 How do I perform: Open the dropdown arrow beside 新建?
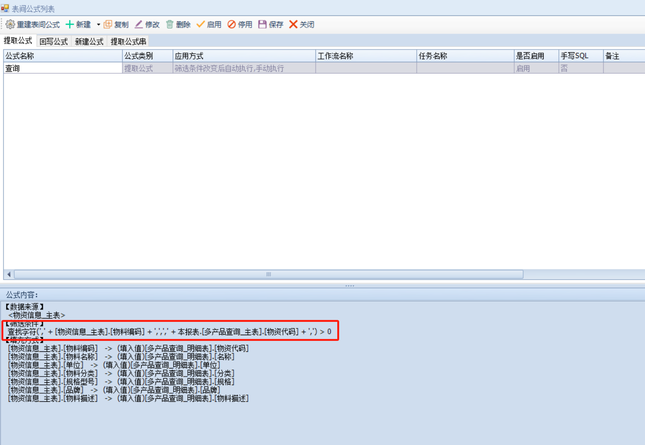coord(98,25)
